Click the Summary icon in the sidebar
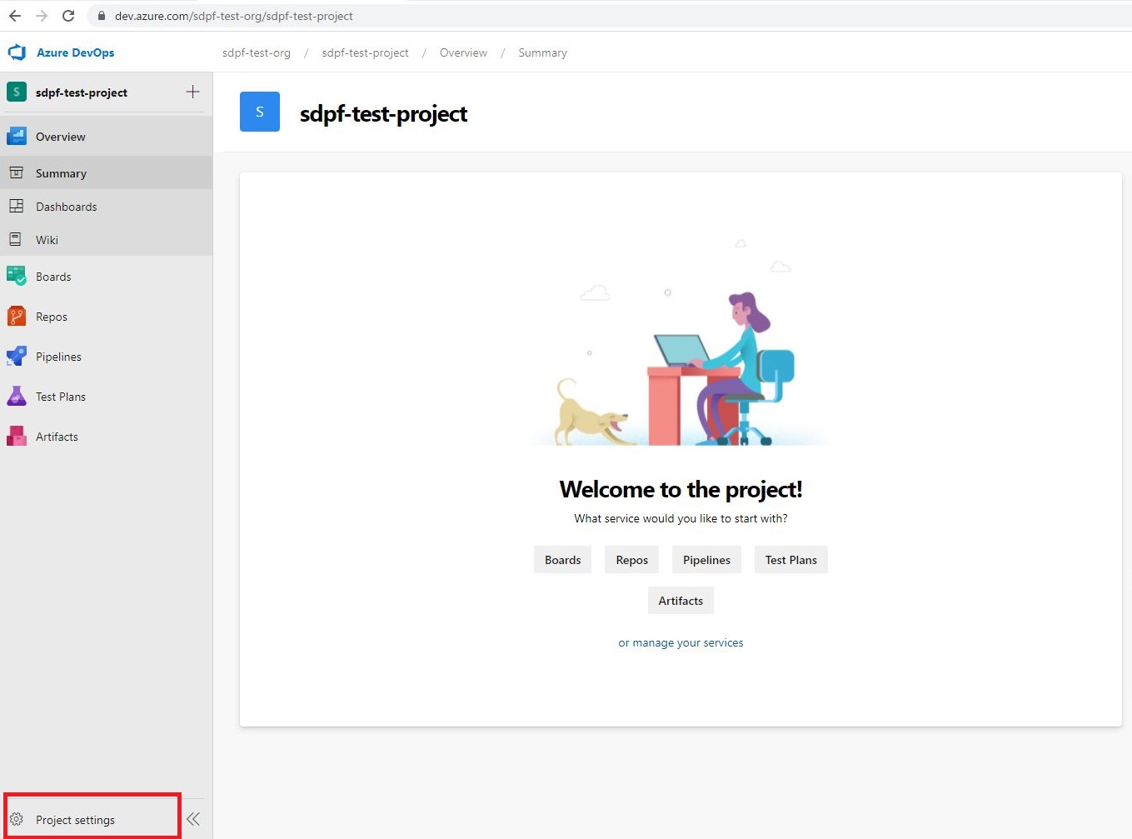 click(16, 172)
